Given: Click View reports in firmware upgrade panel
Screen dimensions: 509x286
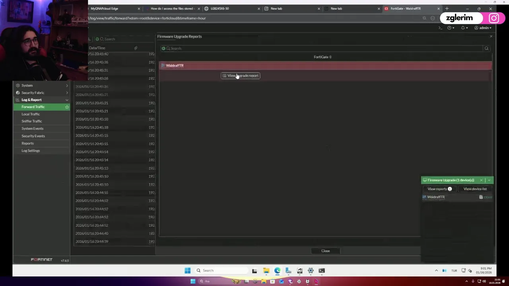Looking at the screenshot, I should 439,189.
